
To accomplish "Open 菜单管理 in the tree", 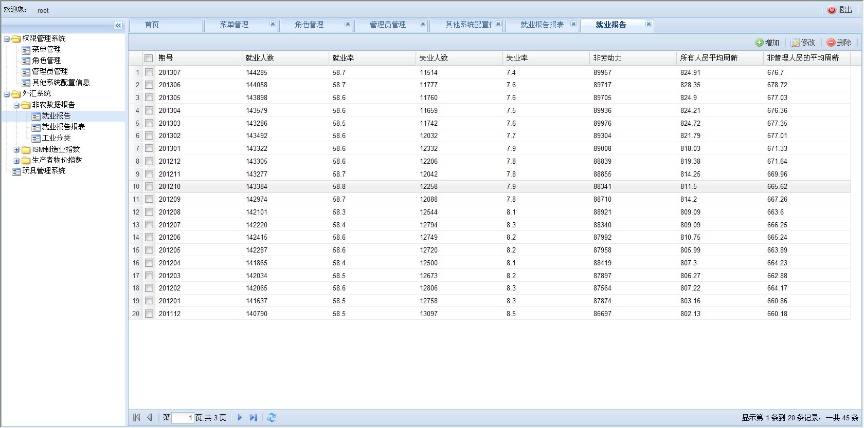I will pyautogui.click(x=46, y=49).
